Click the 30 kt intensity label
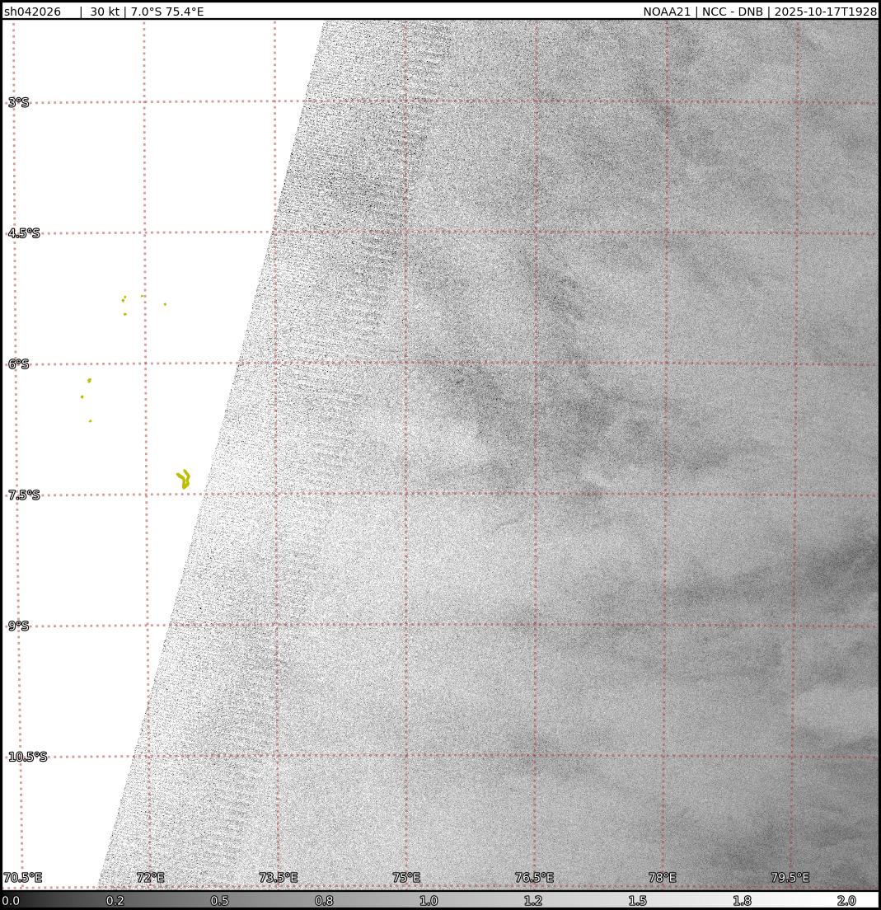Image resolution: width=881 pixels, height=910 pixels. 105,12
